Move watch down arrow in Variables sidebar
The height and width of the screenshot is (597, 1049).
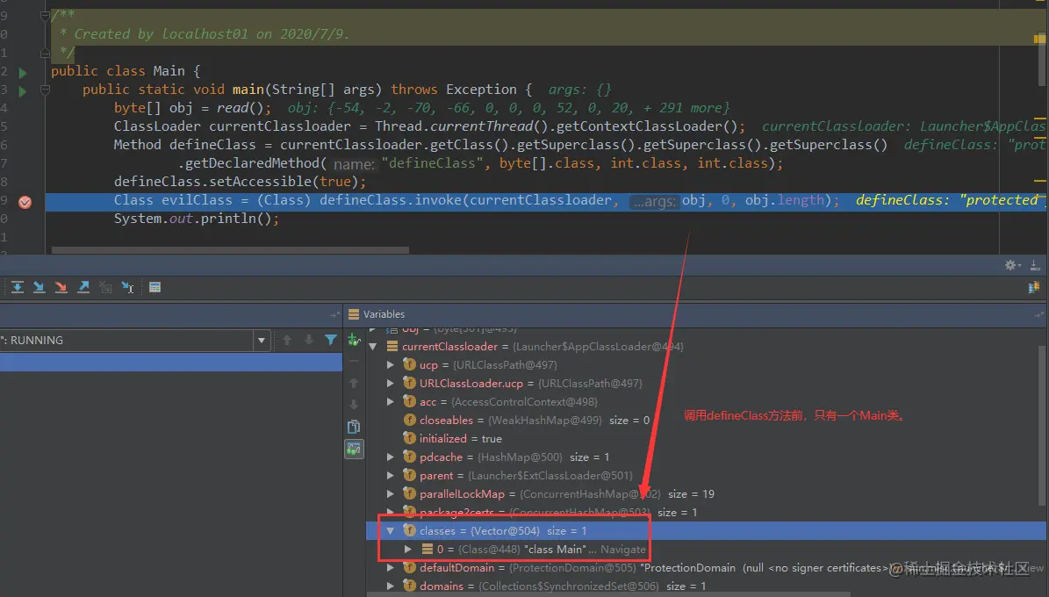click(354, 404)
